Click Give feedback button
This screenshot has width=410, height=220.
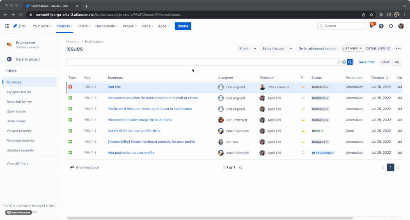[85, 167]
